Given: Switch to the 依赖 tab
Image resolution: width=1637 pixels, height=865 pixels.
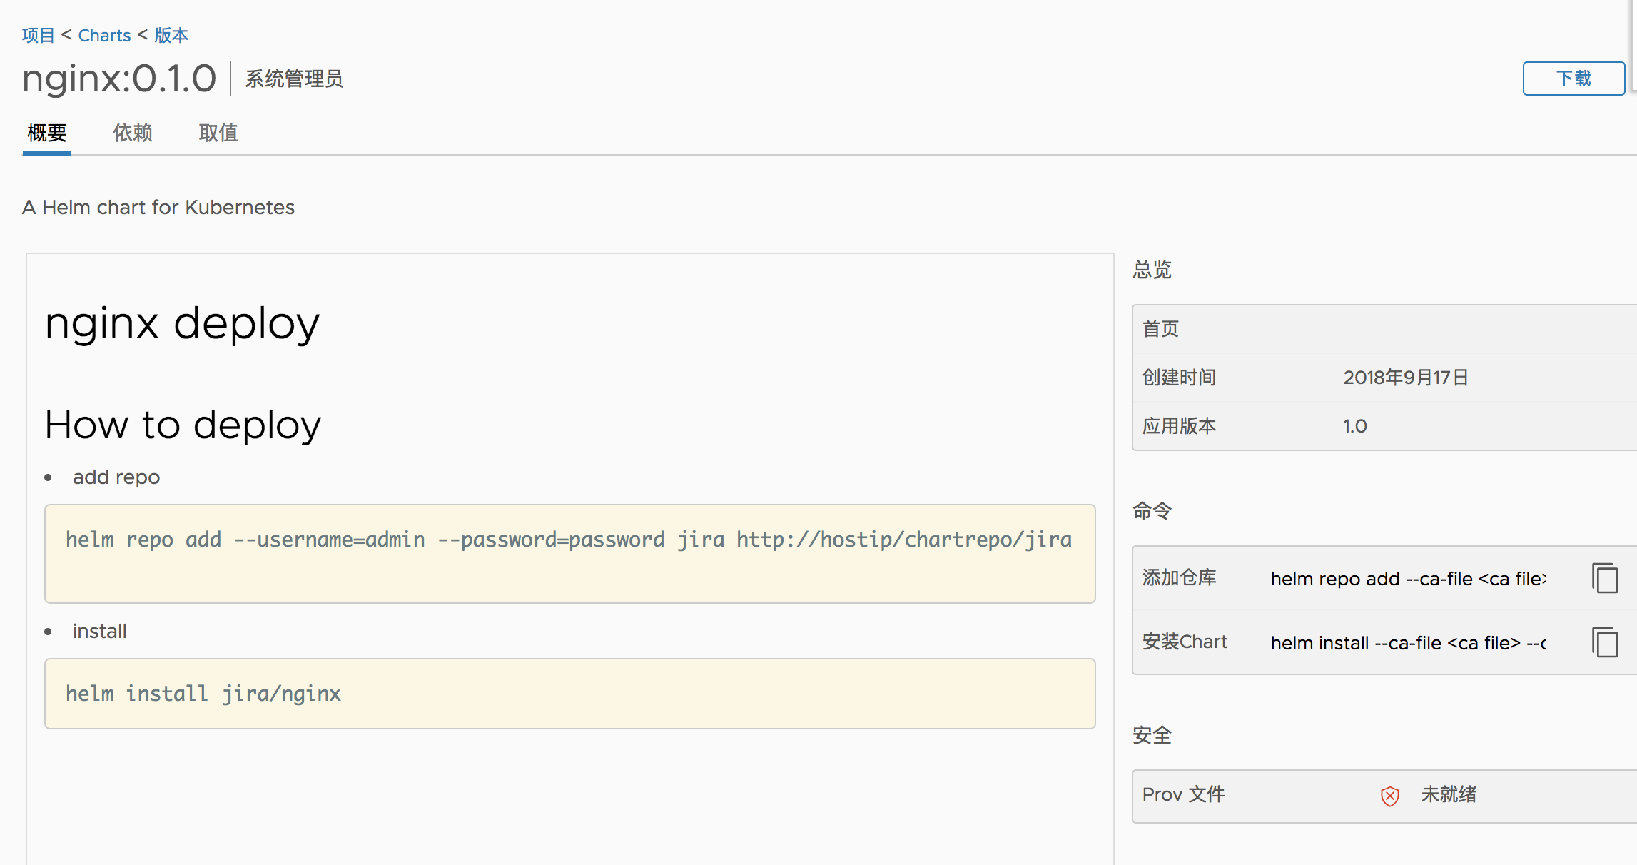Looking at the screenshot, I should pos(133,133).
